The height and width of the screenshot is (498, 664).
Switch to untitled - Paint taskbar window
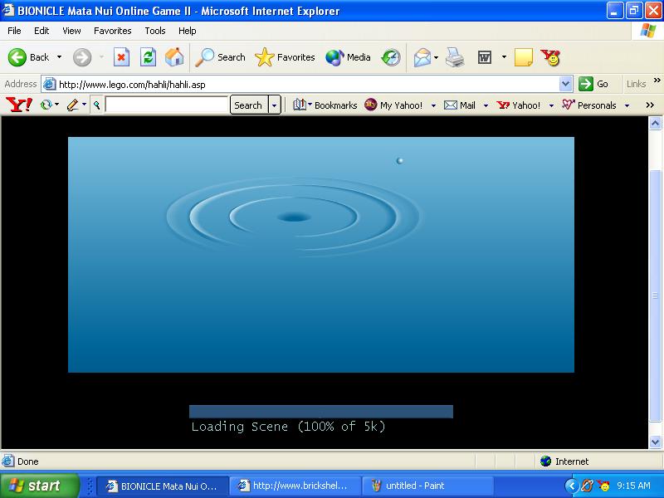(x=427, y=486)
